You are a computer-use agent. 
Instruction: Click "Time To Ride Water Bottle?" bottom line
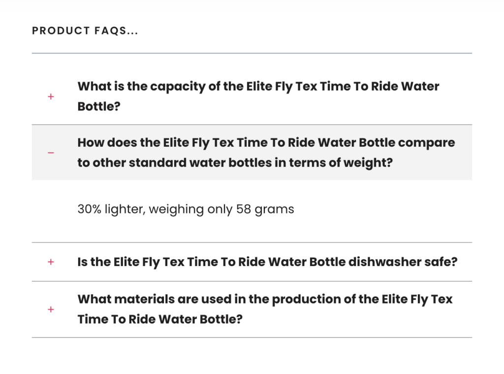click(x=160, y=319)
